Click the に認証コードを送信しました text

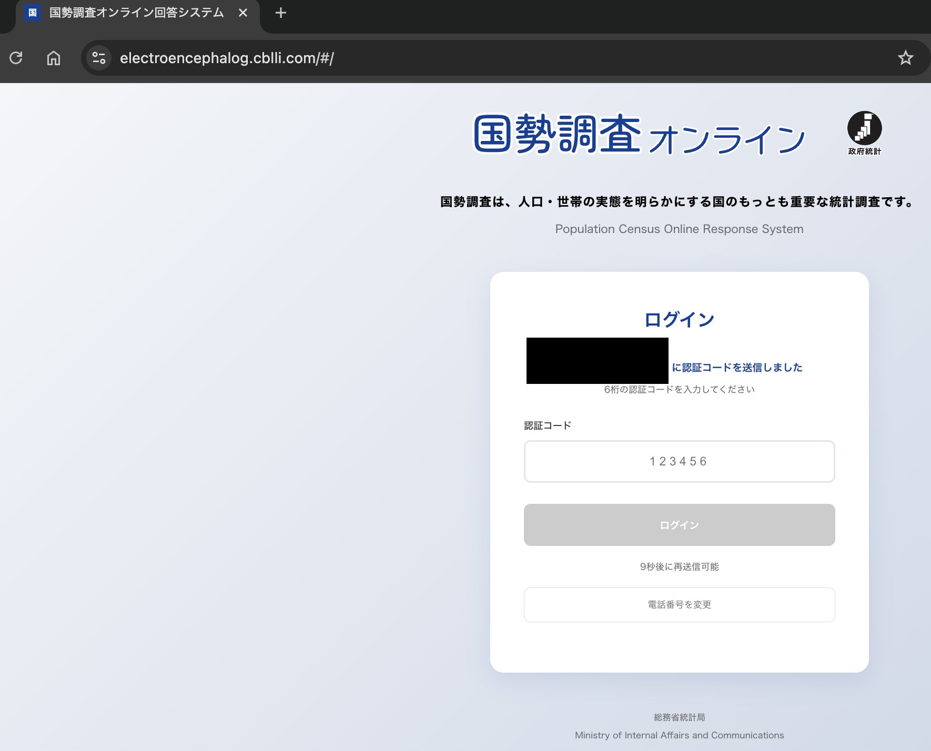tap(737, 367)
